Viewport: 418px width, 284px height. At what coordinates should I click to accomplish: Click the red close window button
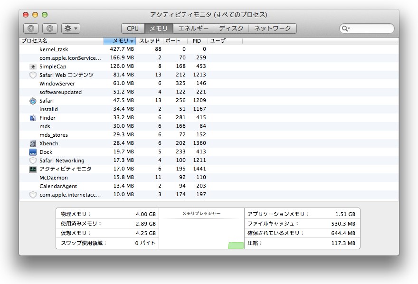(x=26, y=15)
